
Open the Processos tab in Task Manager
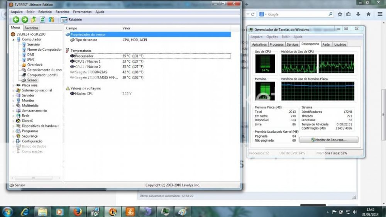(x=277, y=44)
